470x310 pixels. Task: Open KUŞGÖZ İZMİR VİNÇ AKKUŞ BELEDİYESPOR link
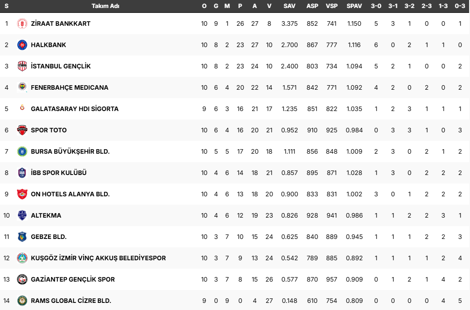click(x=98, y=258)
